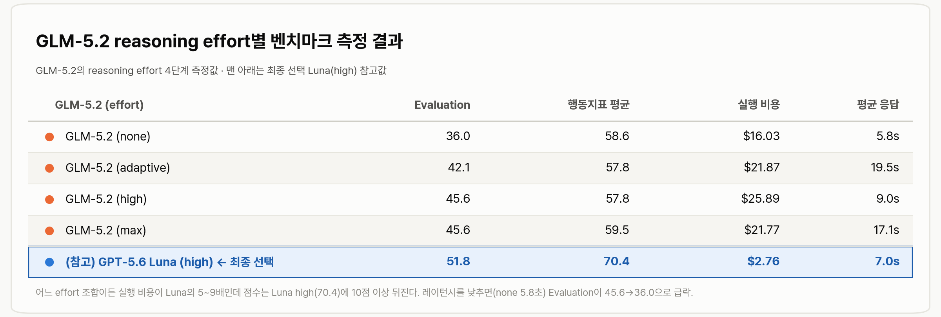Screen dimensions: 941x317
Task: Select the 'GLM-5.2 (max)' row label
Action: click(106, 230)
